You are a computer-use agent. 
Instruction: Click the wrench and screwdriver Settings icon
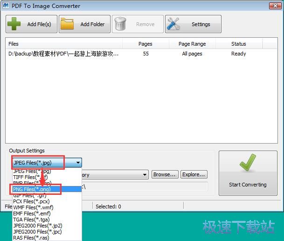[x=173, y=24]
